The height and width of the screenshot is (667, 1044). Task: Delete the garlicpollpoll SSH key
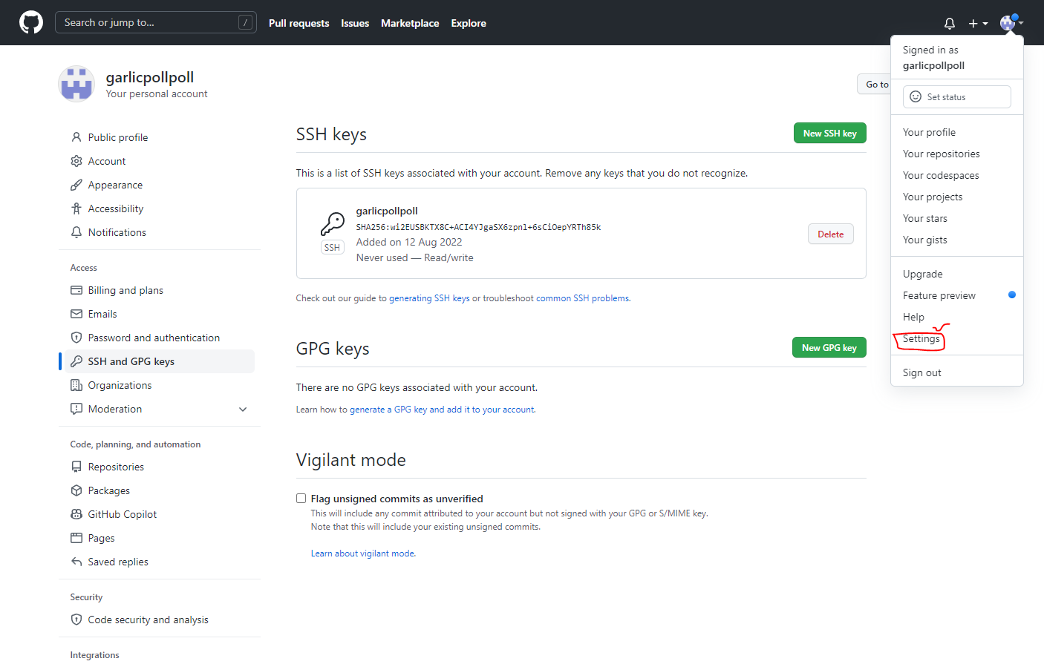(830, 234)
